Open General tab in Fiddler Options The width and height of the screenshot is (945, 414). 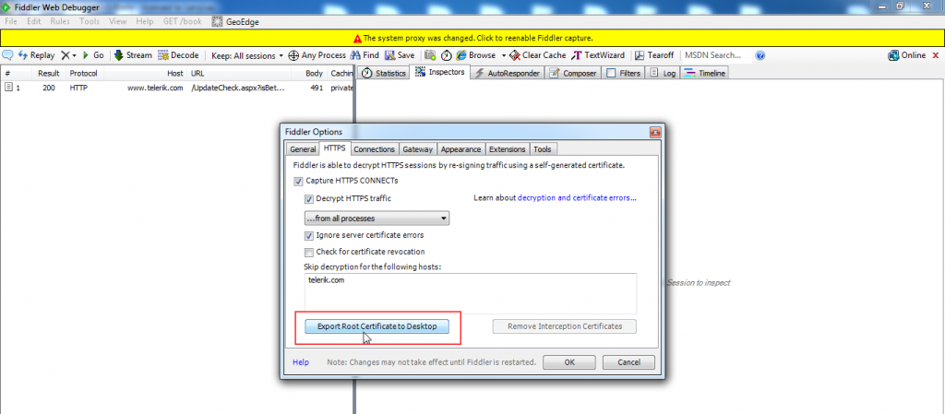(303, 149)
